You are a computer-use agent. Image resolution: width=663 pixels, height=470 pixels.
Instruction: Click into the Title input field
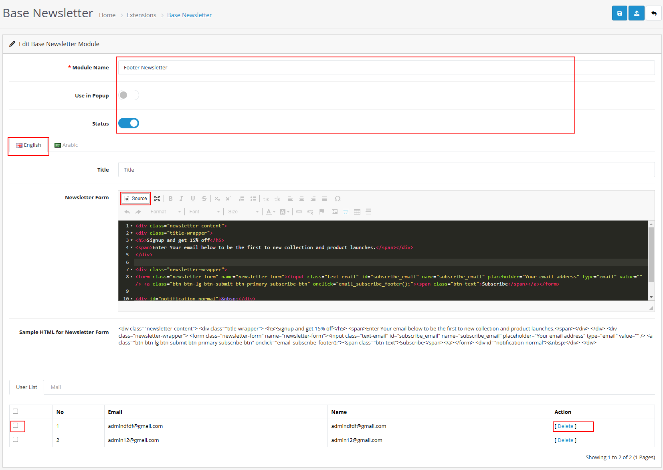coord(386,170)
